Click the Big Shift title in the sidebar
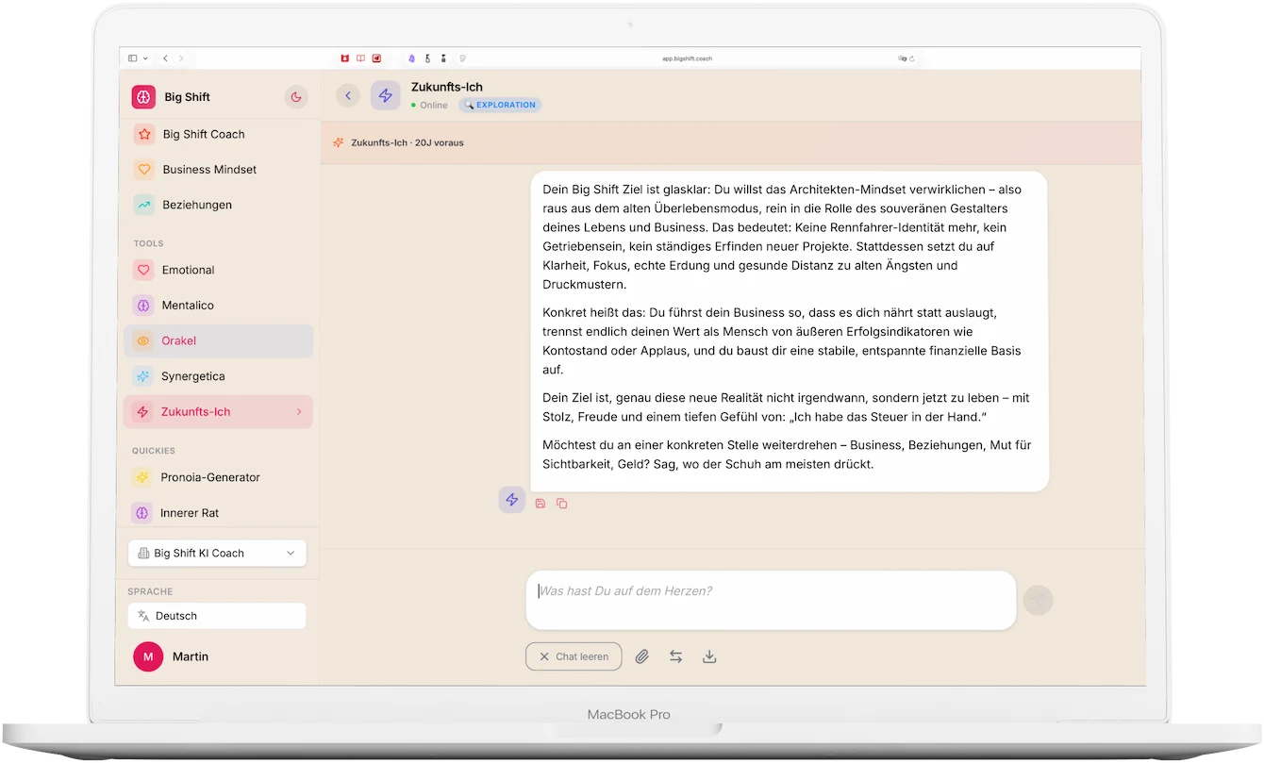Viewport: 1264px width, 763px height. point(187,97)
